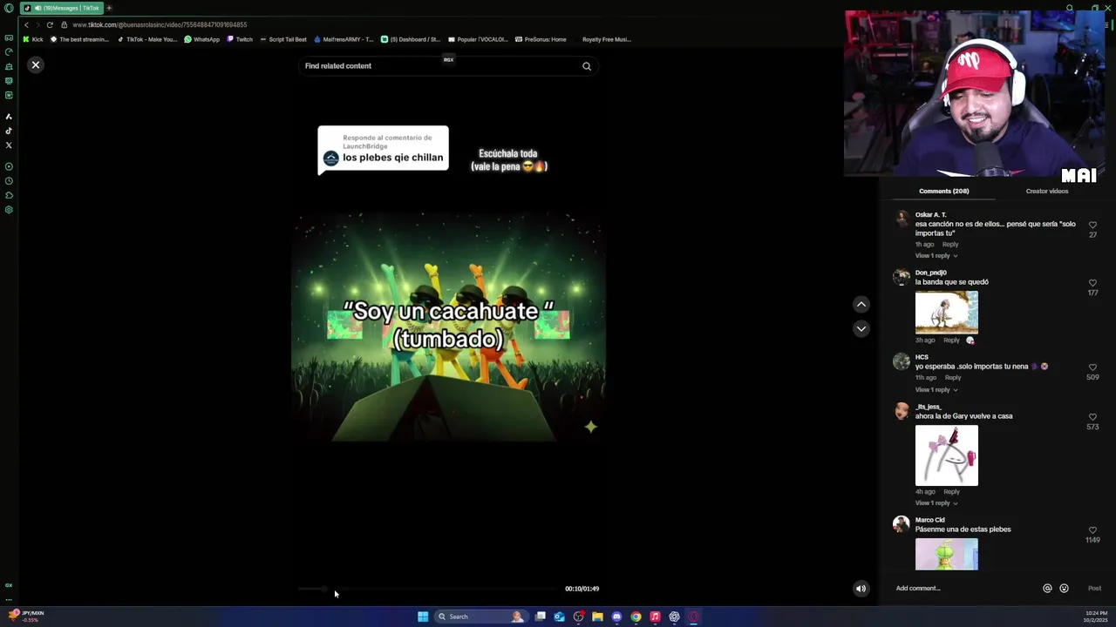Viewport: 1116px width, 627px height.
Task: Open Settings gear in the Opera sidebar
Action: click(x=9, y=210)
